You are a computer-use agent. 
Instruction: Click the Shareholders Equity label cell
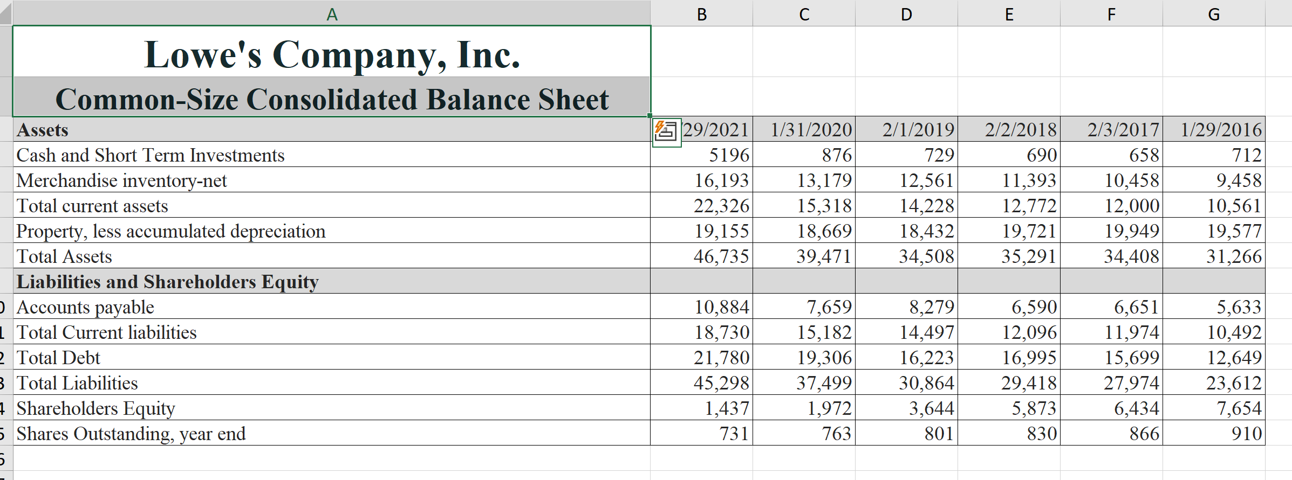[332, 408]
